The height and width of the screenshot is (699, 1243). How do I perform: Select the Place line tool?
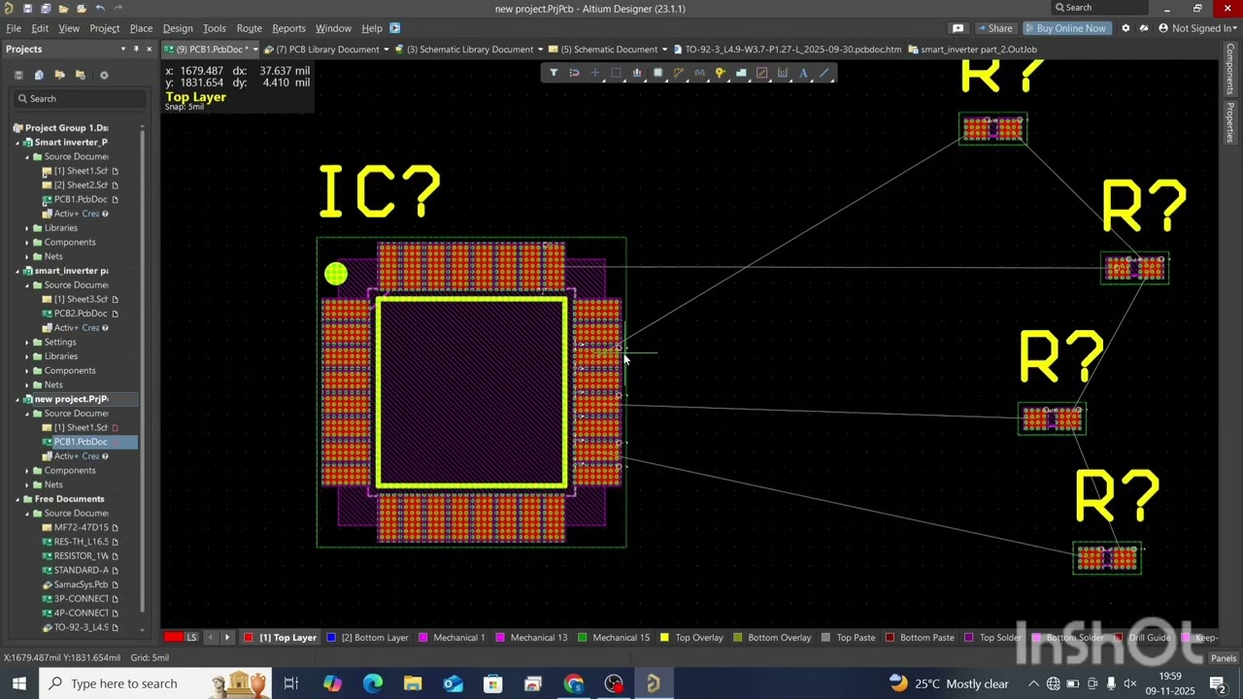(x=824, y=73)
